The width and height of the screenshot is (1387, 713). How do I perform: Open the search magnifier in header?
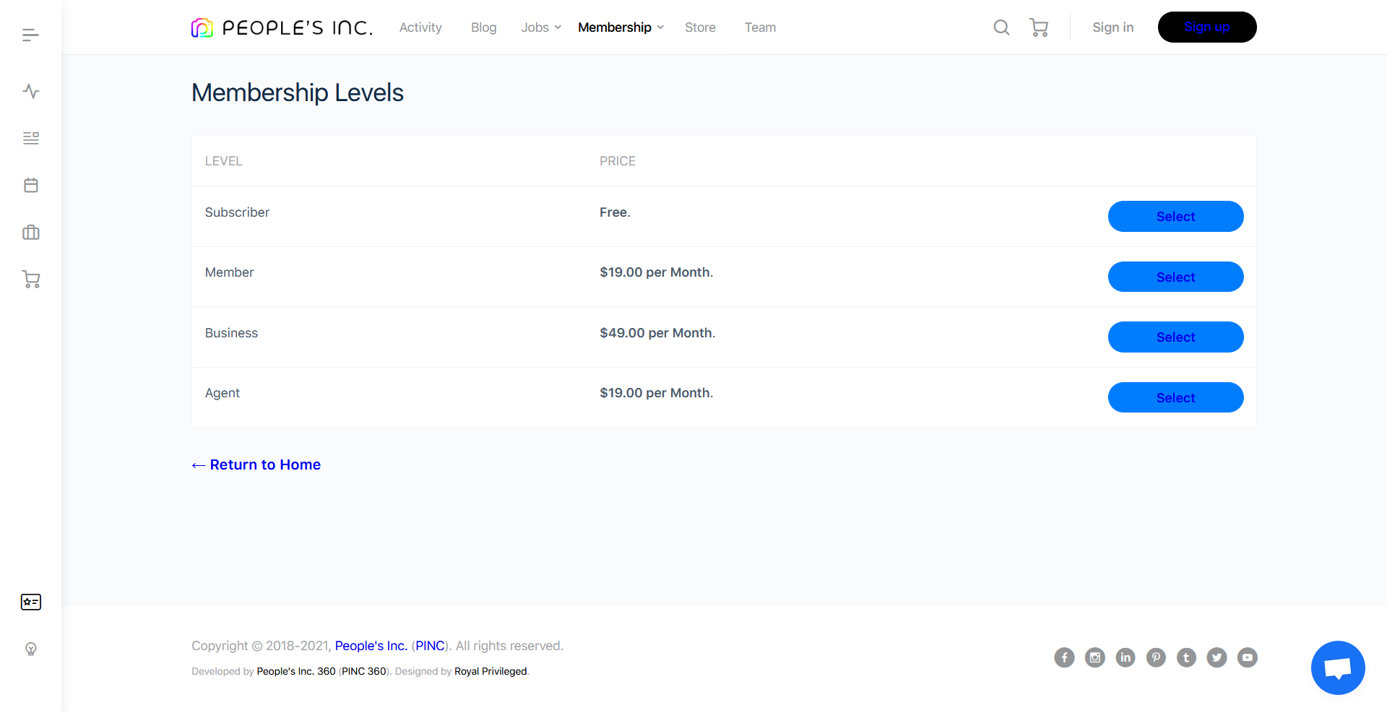pyautogui.click(x=1001, y=27)
